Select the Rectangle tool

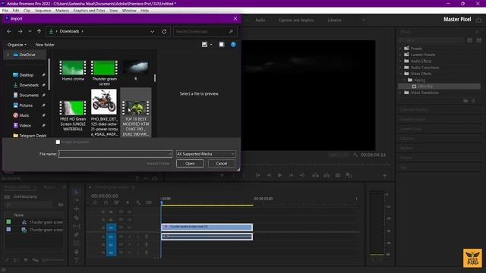(76, 243)
